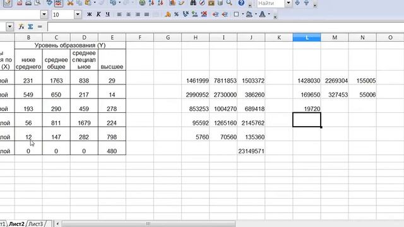
Task: Run the Spelling check tool
Action: pos(49,3)
